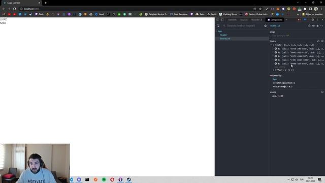Open the Livad bookmark
The width and height of the screenshot is (325, 183).
coord(100,14)
